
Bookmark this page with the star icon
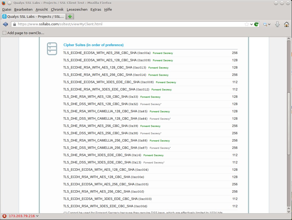pyautogui.click(x=246, y=24)
